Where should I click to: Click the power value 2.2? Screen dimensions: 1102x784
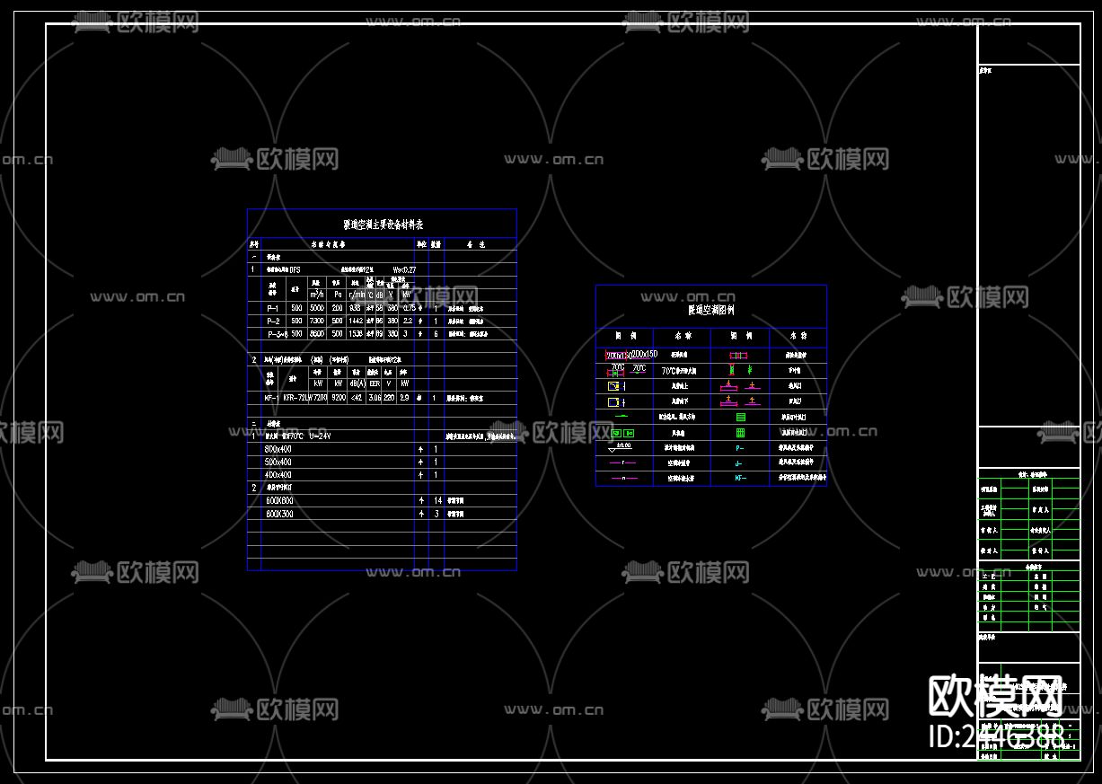[407, 321]
